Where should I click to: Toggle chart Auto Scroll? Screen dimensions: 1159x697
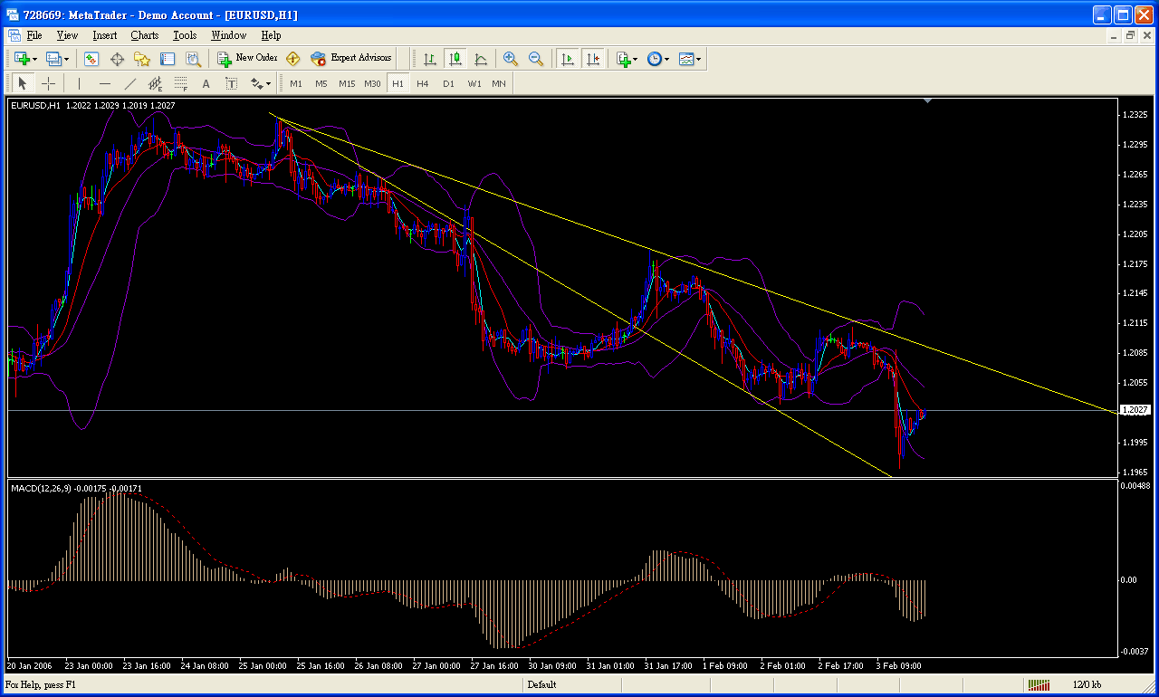click(x=568, y=59)
